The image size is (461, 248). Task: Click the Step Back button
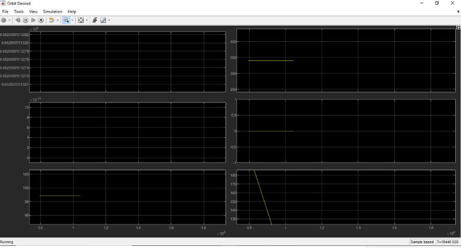(18, 20)
